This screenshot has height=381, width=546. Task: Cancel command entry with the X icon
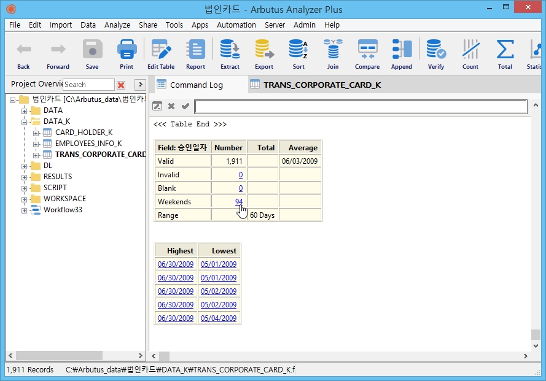tap(171, 106)
